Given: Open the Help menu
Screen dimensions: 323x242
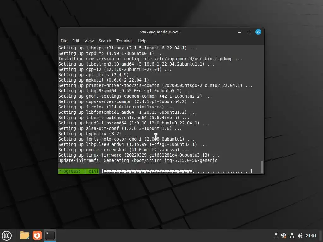Looking at the screenshot, I should point(142,41).
